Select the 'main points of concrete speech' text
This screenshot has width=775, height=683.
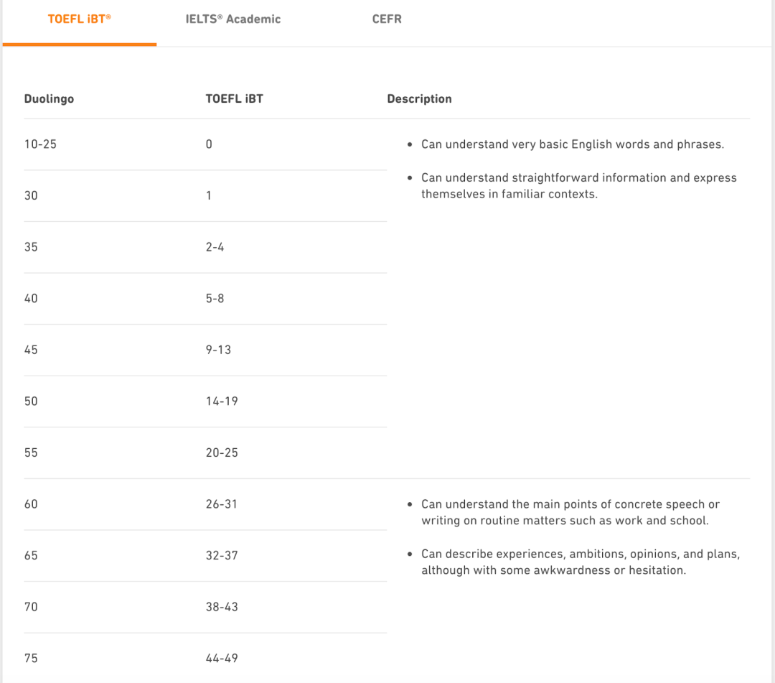(570, 513)
